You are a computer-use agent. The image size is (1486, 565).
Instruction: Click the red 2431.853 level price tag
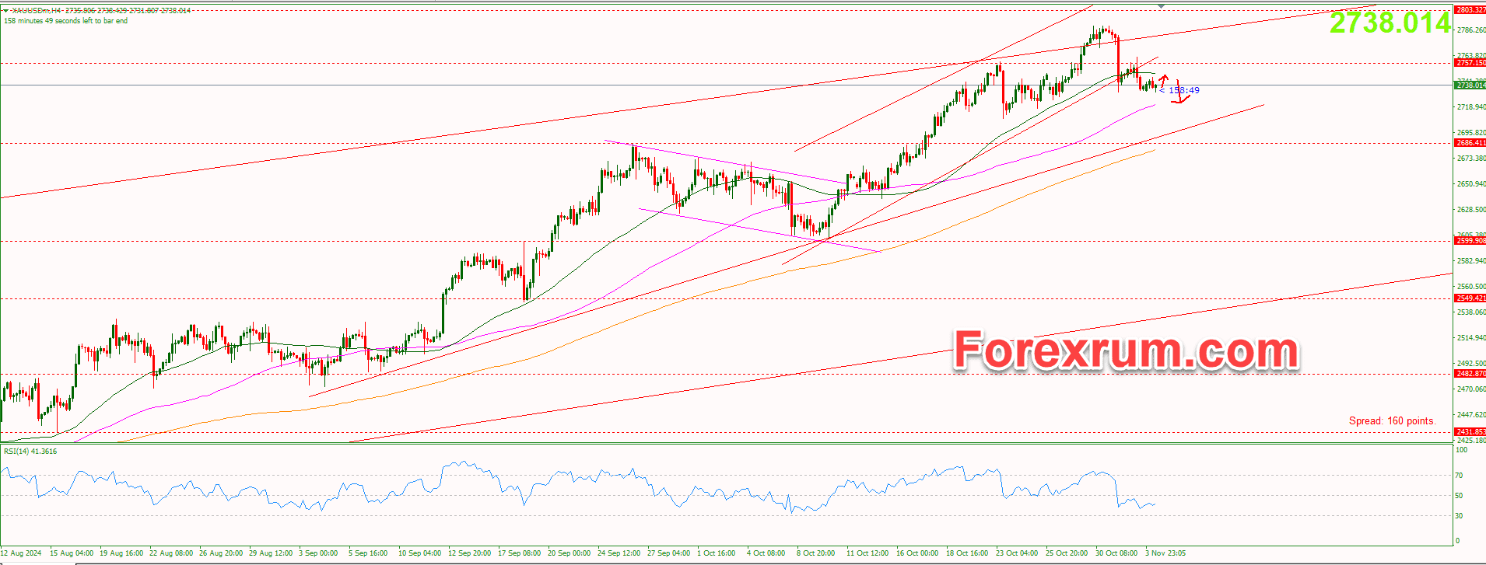pyautogui.click(x=1470, y=432)
